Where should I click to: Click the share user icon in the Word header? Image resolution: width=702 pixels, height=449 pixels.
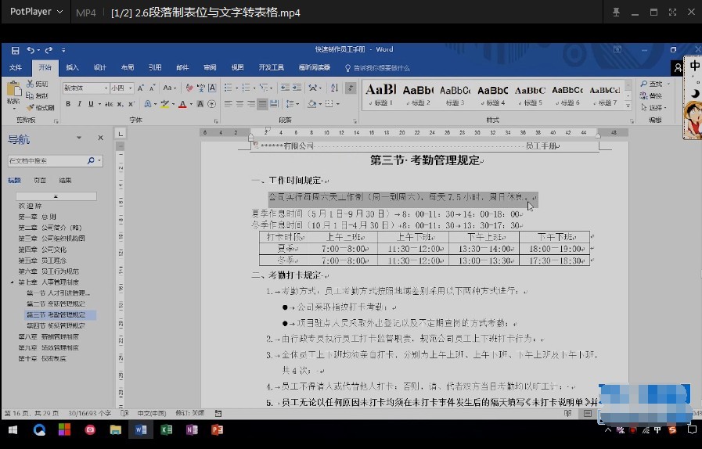678,68
